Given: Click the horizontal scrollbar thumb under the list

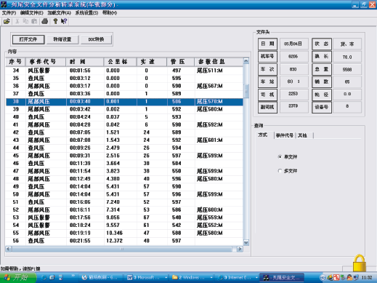Looking at the screenshot, I should pyautogui.click(x=122, y=249).
